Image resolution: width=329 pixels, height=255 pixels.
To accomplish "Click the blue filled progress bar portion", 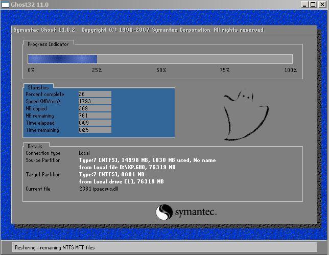I will (x=62, y=59).
